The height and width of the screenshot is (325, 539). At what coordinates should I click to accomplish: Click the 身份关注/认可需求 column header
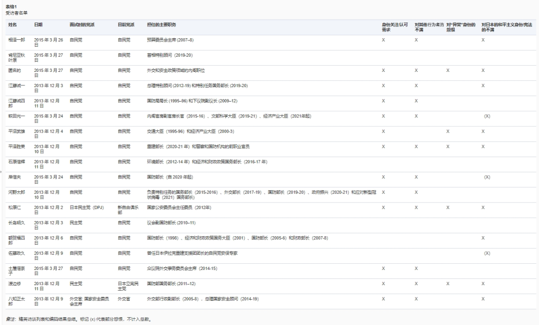click(395, 27)
